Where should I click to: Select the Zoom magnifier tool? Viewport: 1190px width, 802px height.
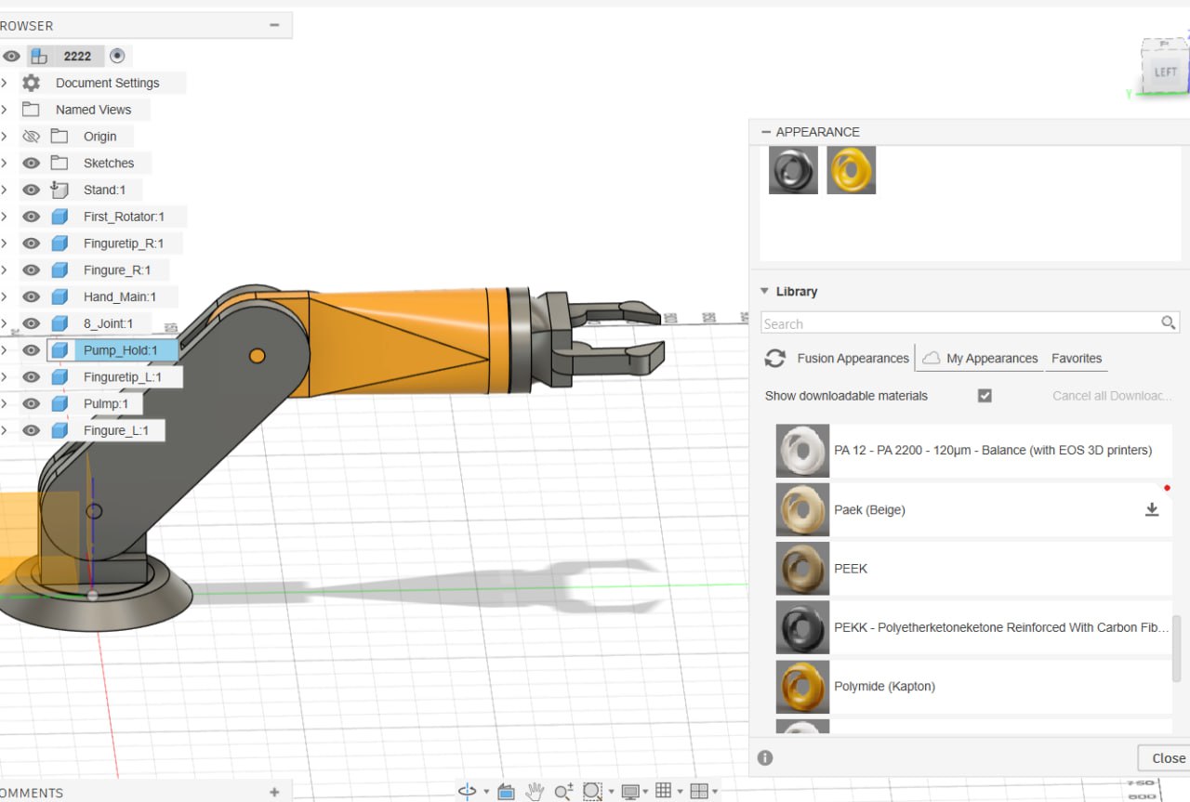pyautogui.click(x=563, y=792)
